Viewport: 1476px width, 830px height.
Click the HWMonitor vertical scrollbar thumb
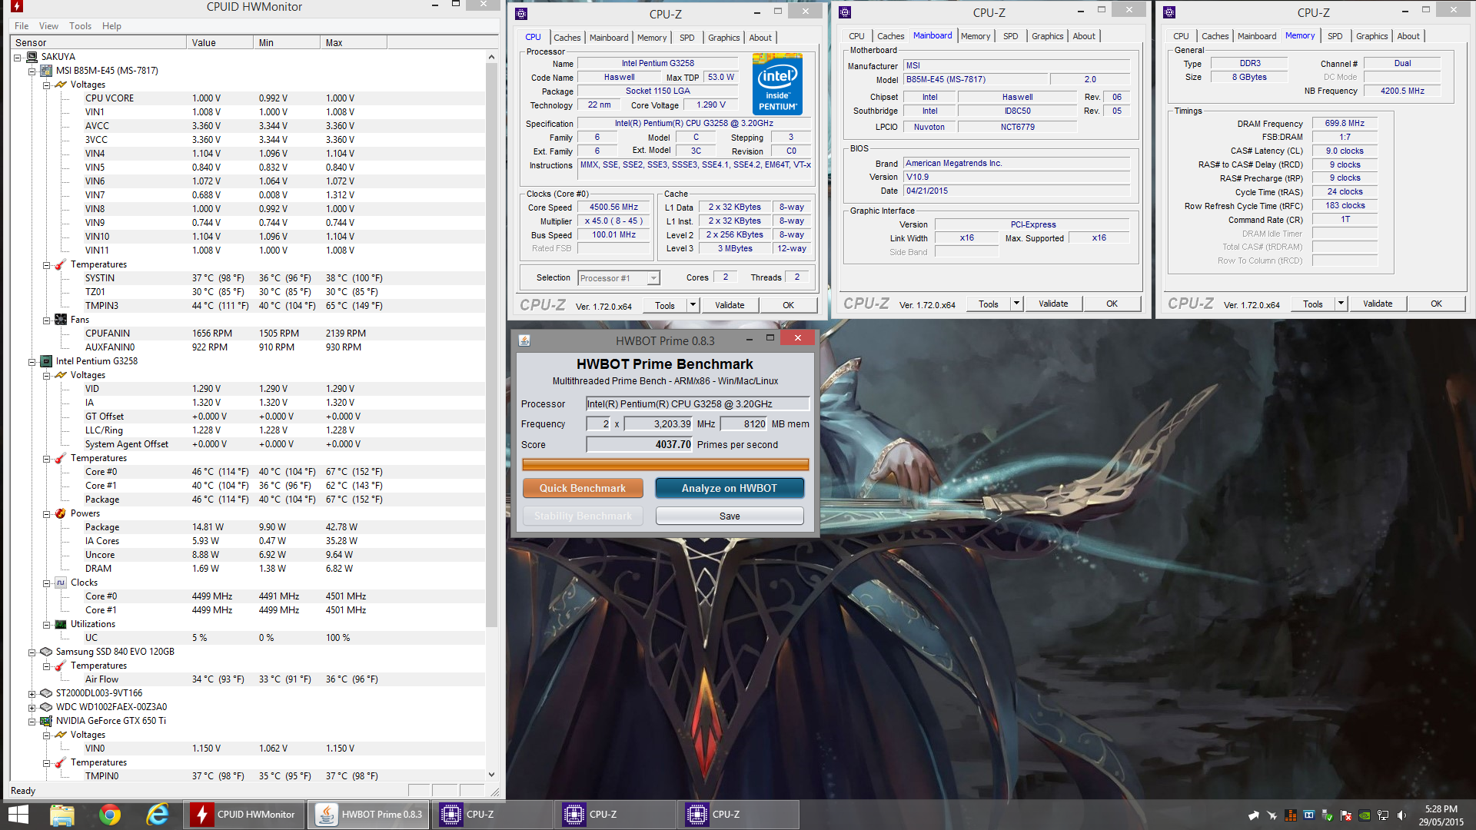(x=491, y=345)
